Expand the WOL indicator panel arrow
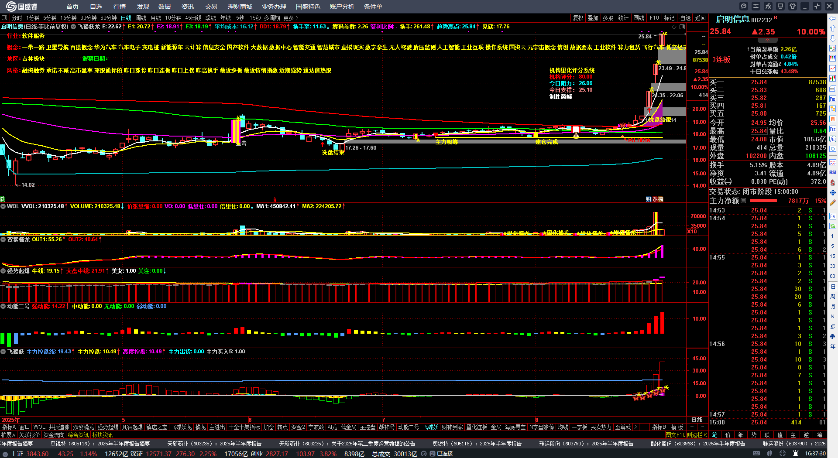The height and width of the screenshot is (458, 838). click(x=3, y=206)
